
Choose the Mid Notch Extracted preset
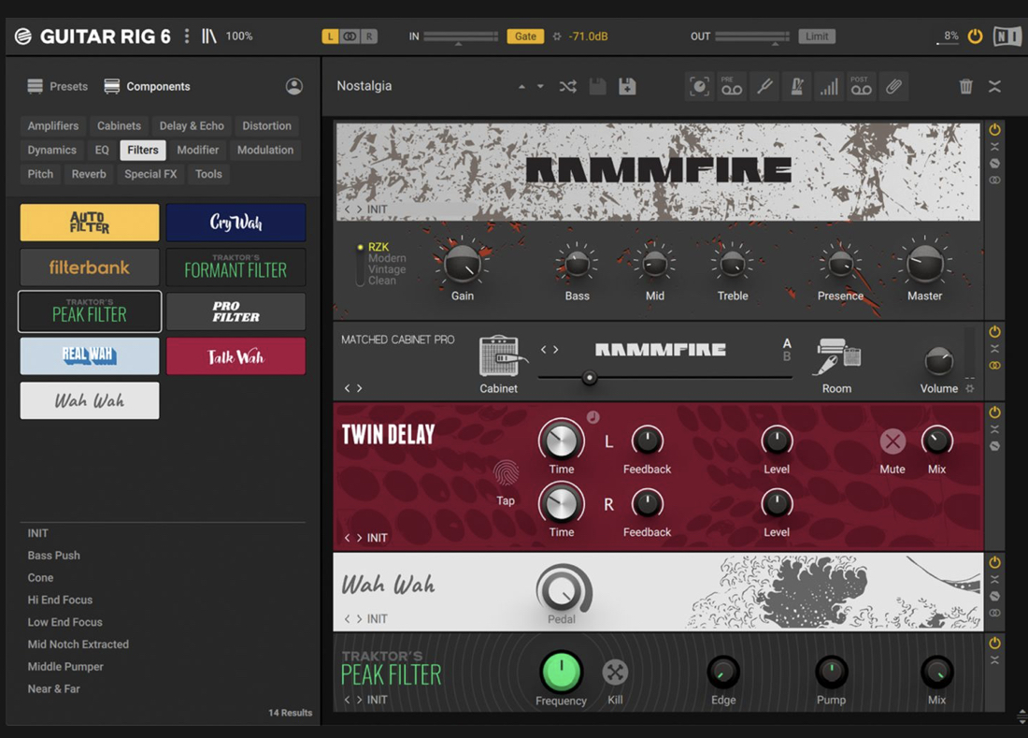tap(78, 644)
